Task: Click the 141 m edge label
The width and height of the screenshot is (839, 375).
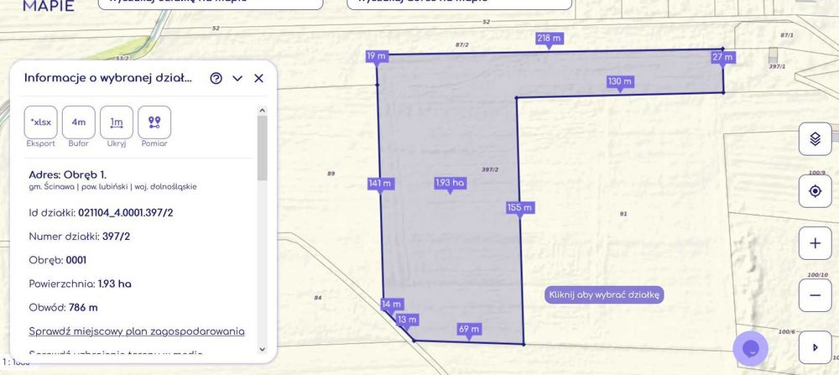Action: tap(380, 184)
